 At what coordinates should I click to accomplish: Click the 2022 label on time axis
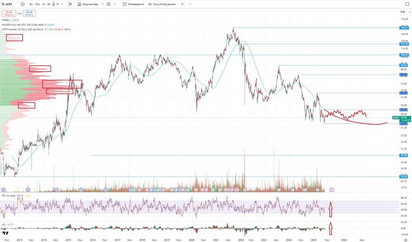click(241, 240)
